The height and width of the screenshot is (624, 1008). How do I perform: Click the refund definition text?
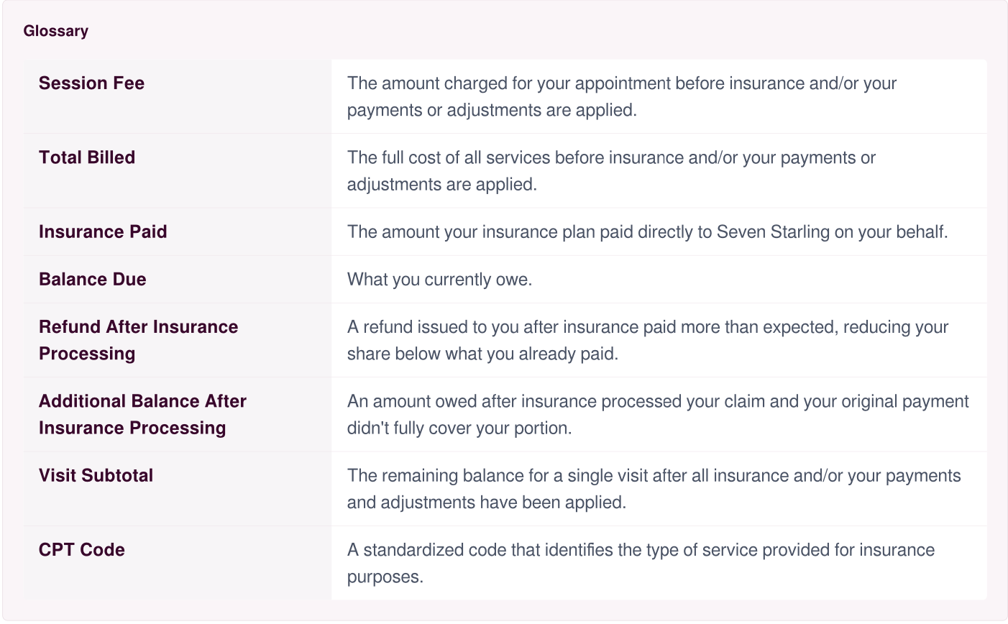click(648, 340)
